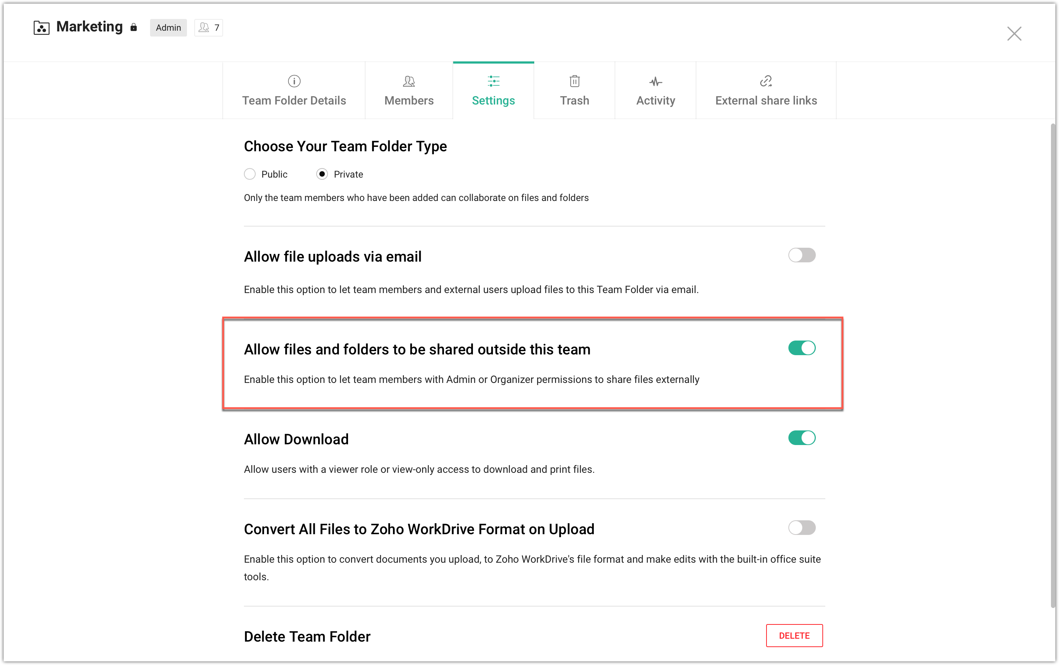Open the 7 members count badge
The image size is (1059, 665).
208,28
